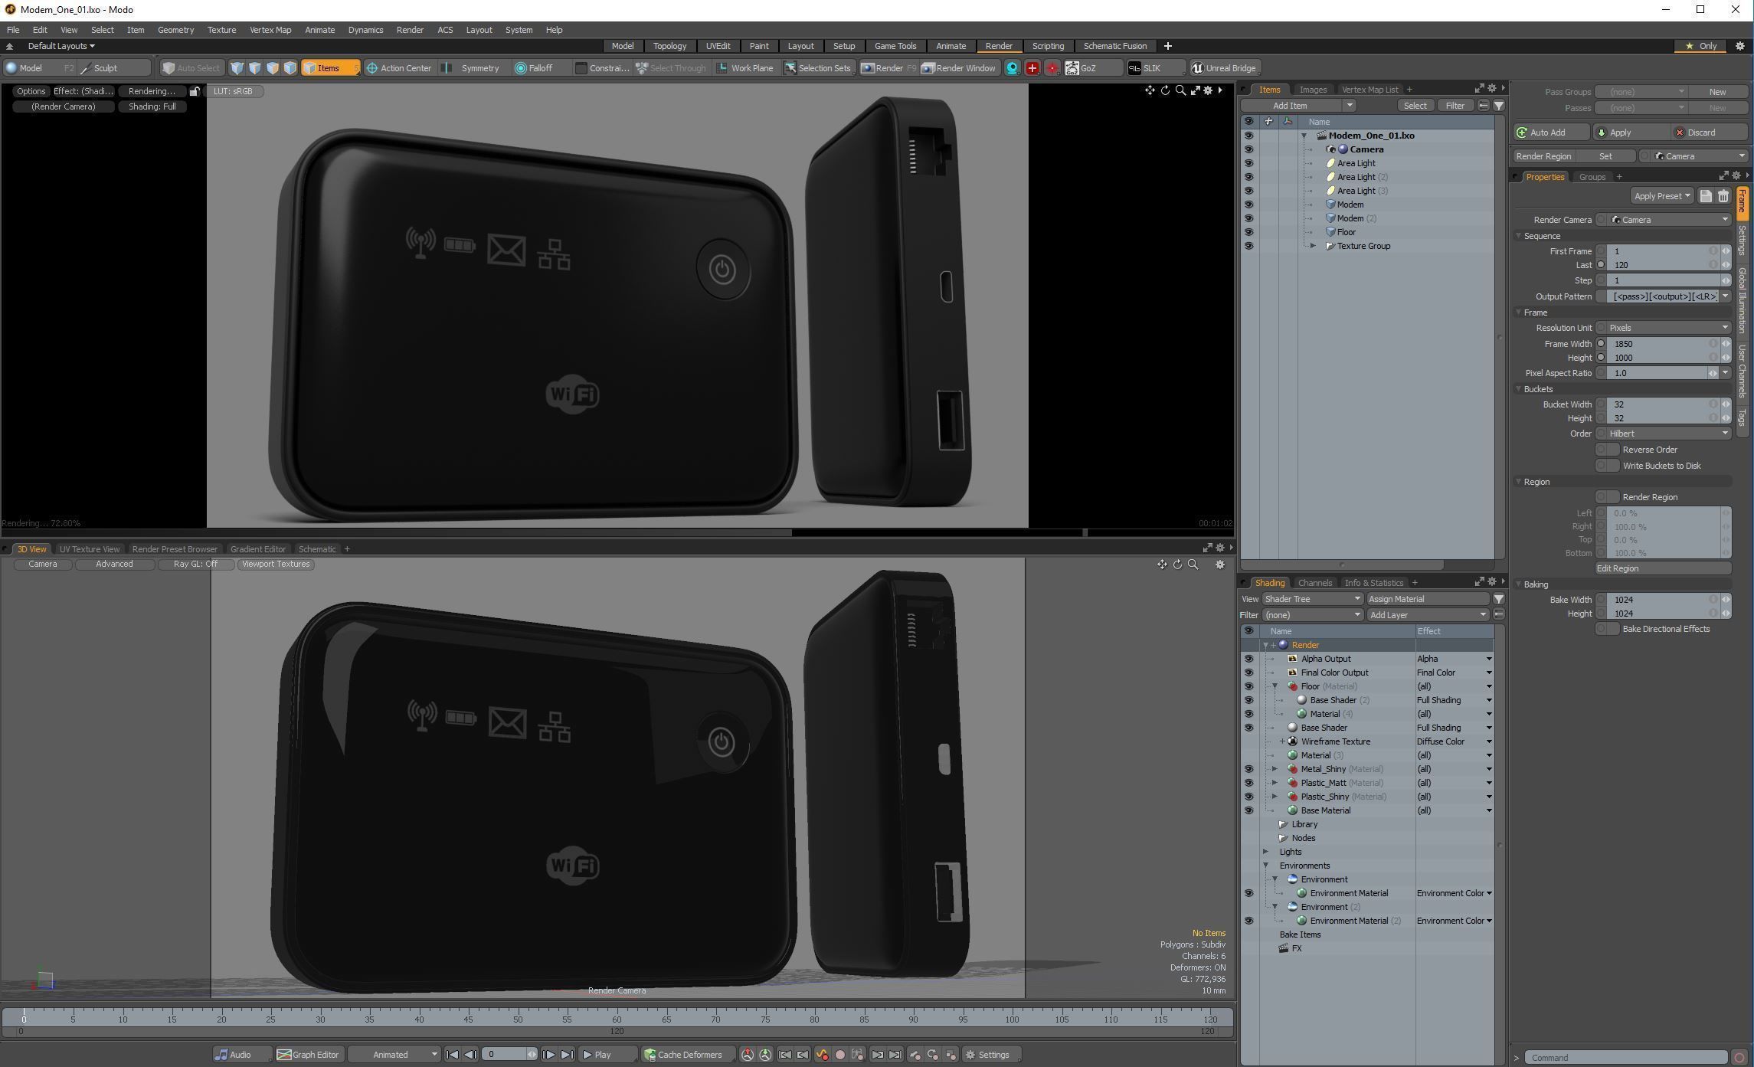Viewport: 1754px width, 1067px height.
Task: Click the cyan circular toolbar icon
Action: click(x=1012, y=68)
